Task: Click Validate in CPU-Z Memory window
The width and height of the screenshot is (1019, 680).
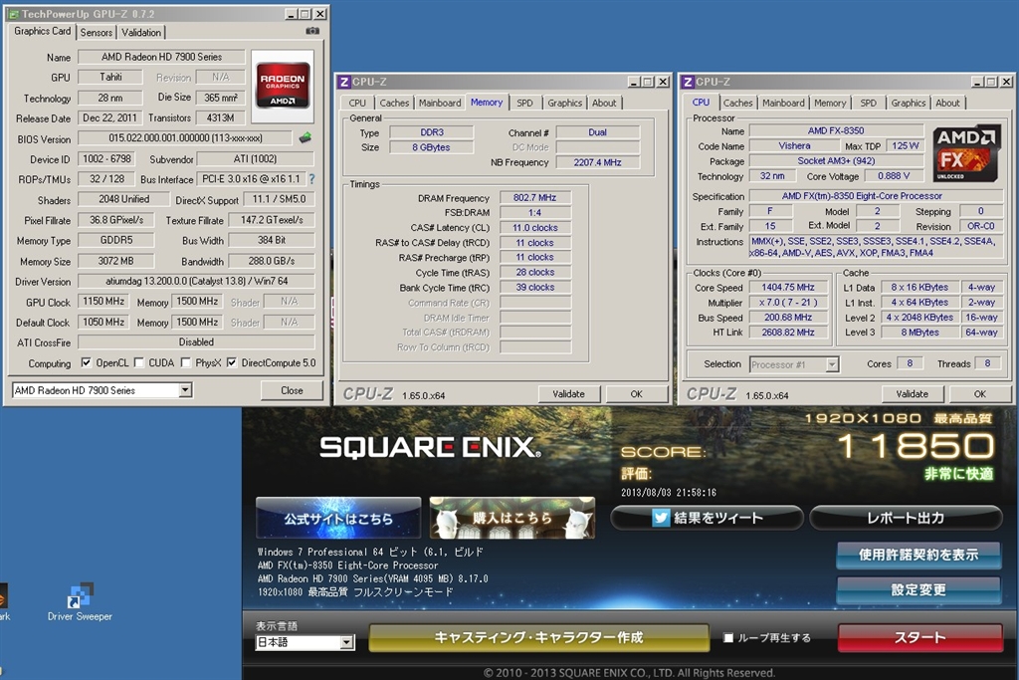Action: coord(568,394)
